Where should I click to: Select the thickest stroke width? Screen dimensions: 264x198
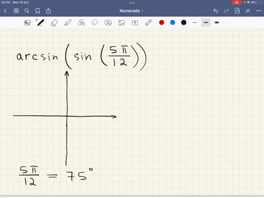click(217, 23)
